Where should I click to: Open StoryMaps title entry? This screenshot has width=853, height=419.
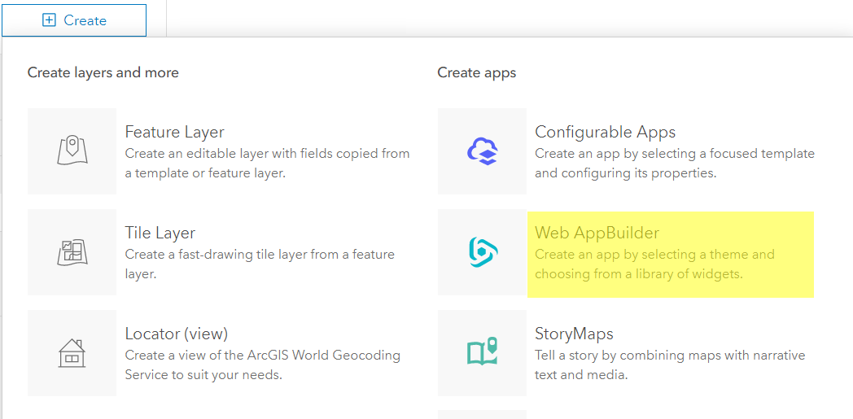tap(574, 333)
